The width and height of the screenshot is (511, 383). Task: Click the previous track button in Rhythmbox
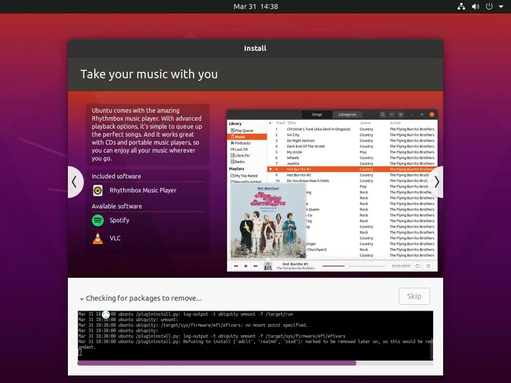[x=236, y=266]
